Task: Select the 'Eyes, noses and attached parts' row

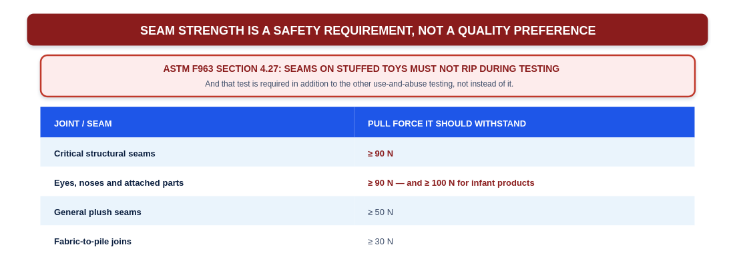Action: pyautogui.click(x=367, y=183)
